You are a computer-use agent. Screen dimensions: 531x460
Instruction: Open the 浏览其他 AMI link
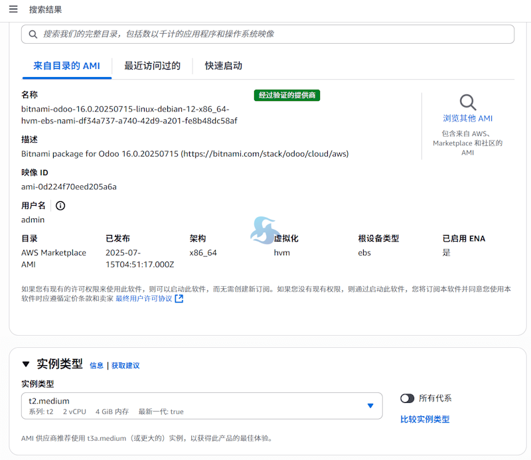[468, 118]
